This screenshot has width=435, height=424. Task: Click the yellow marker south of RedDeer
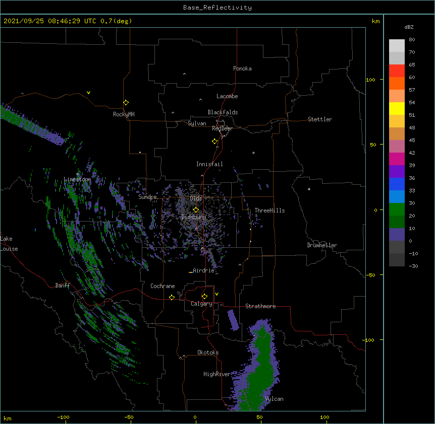214,142
